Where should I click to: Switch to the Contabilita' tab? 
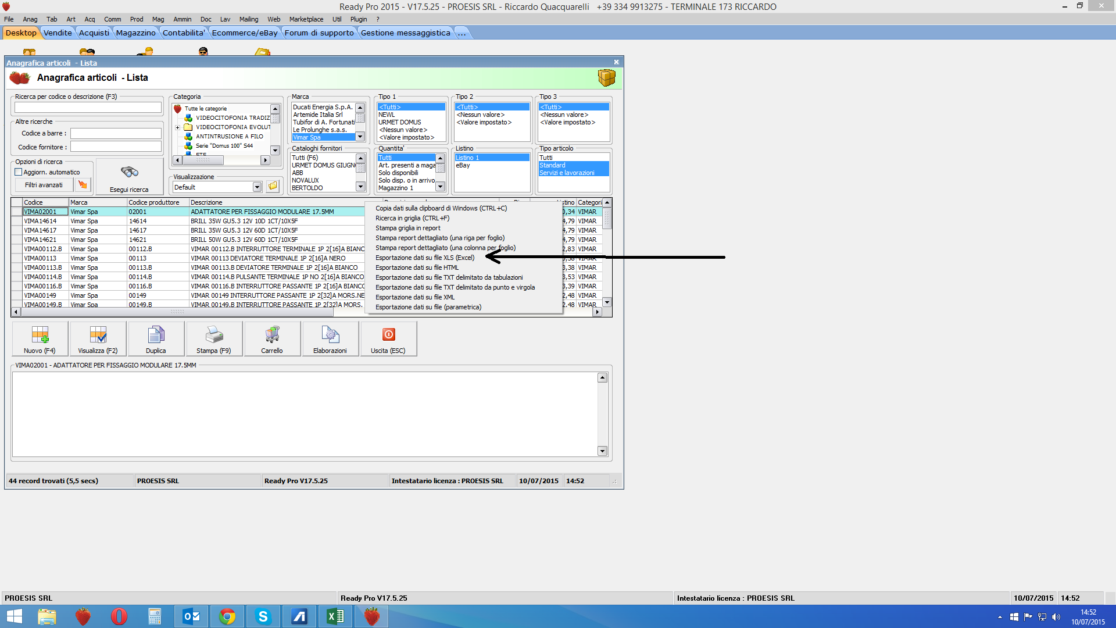pos(184,33)
